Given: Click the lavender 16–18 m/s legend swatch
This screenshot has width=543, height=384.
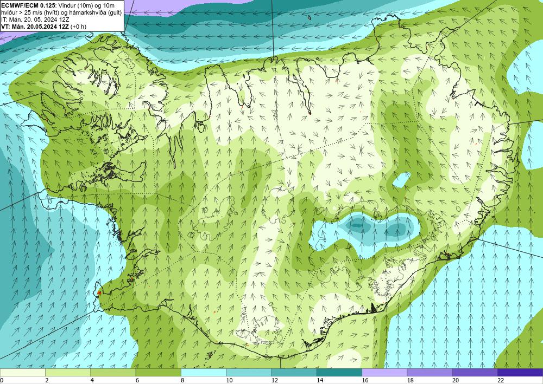Looking at the screenshot, I should point(384,373).
